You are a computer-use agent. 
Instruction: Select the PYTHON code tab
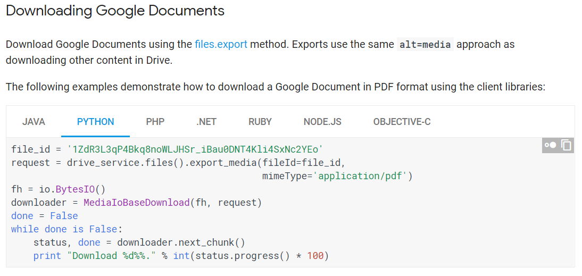95,122
